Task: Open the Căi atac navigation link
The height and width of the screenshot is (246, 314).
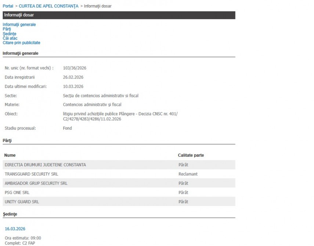Action: [x=10, y=38]
